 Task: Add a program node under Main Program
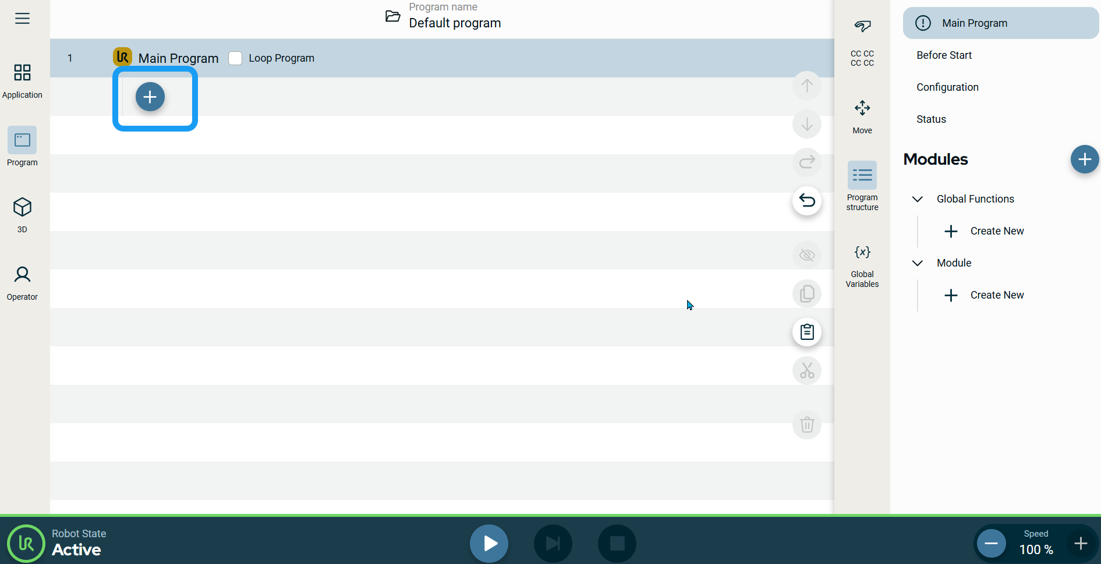(150, 97)
